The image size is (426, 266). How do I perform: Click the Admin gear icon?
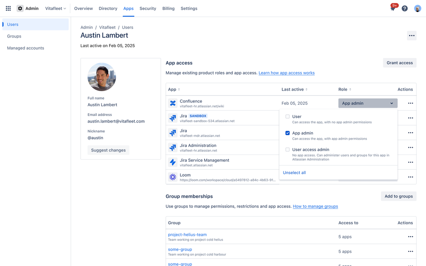pyautogui.click(x=20, y=9)
